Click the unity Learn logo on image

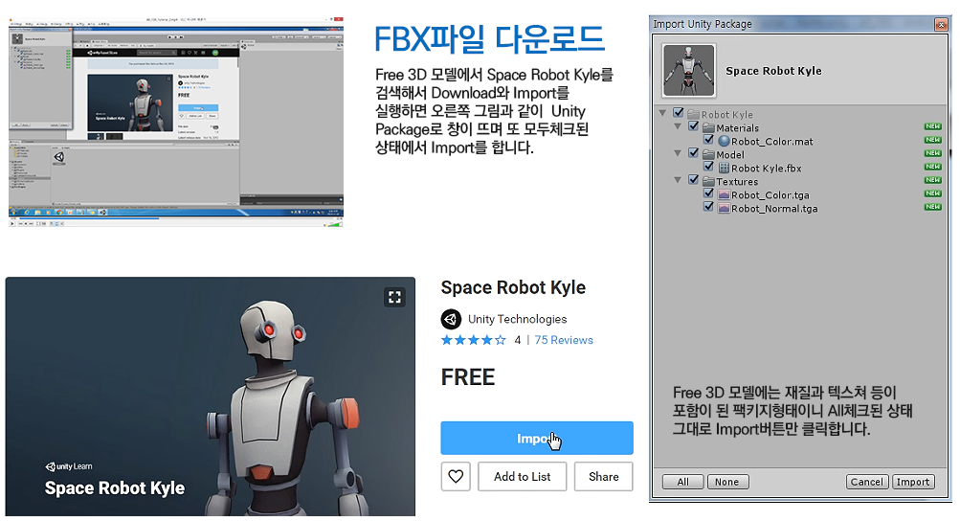point(69,466)
